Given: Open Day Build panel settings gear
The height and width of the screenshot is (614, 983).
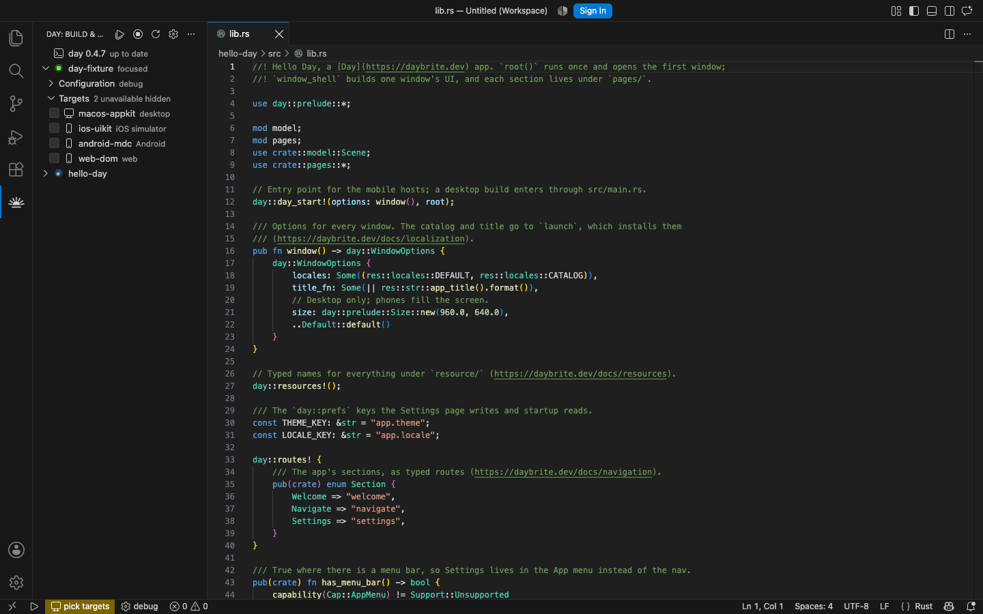Looking at the screenshot, I should [x=173, y=34].
